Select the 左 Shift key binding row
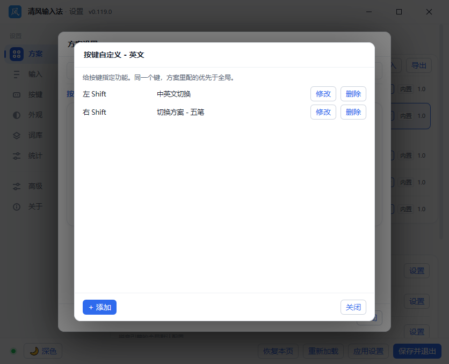The image size is (449, 364). tap(224, 94)
